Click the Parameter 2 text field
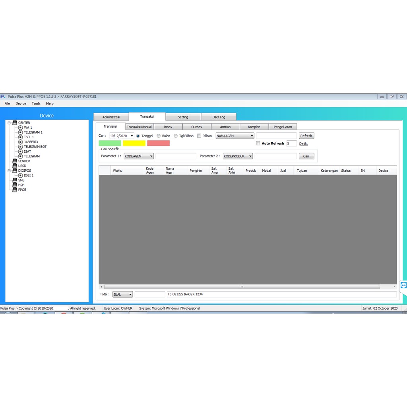This screenshot has width=407, height=407. coord(276,156)
